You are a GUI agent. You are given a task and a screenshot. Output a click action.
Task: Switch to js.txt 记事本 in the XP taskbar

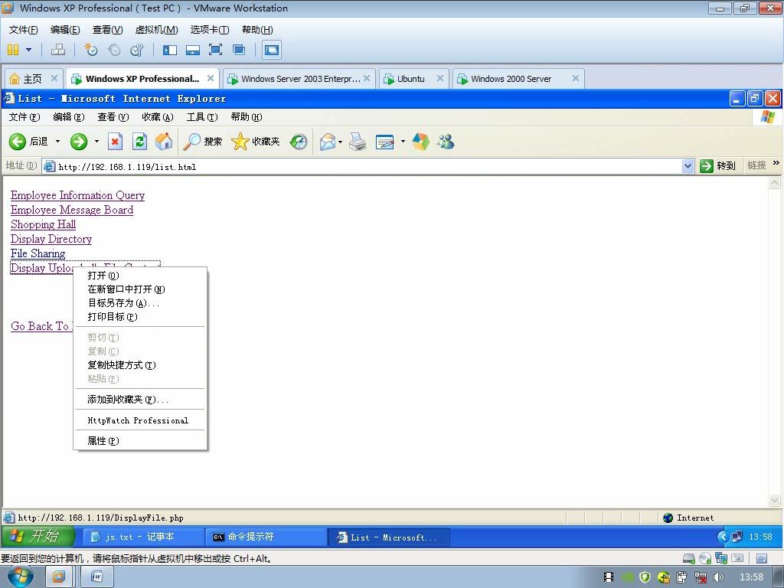coord(143,537)
